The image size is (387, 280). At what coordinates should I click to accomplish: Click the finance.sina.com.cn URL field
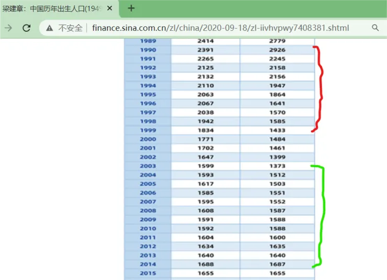[220, 28]
